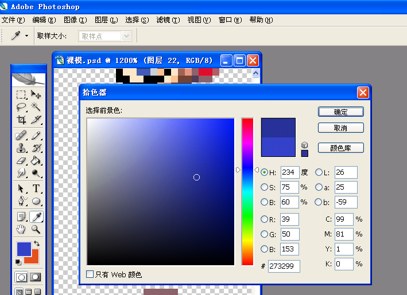Open the 滤镜 Filter menu
The height and width of the screenshot is (295, 407).
[168, 20]
